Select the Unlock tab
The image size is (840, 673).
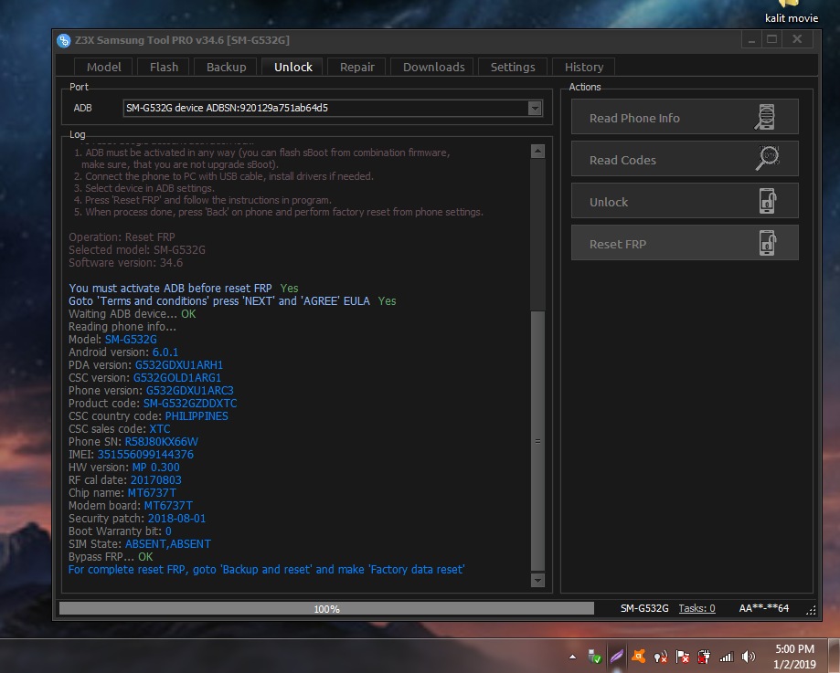(x=293, y=67)
